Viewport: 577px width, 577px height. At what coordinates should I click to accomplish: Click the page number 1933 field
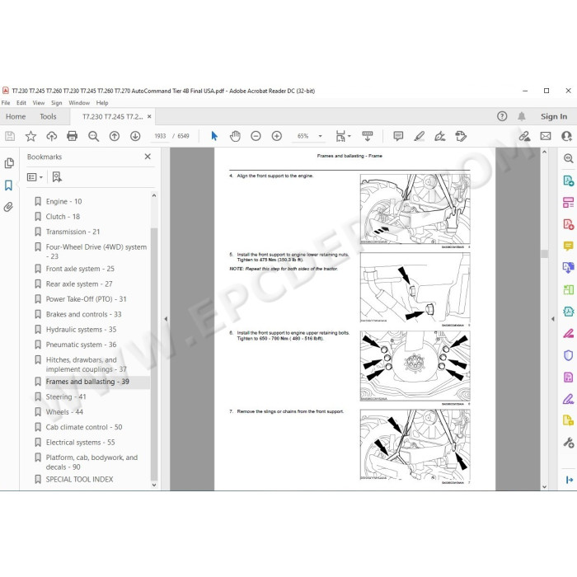coord(160,136)
